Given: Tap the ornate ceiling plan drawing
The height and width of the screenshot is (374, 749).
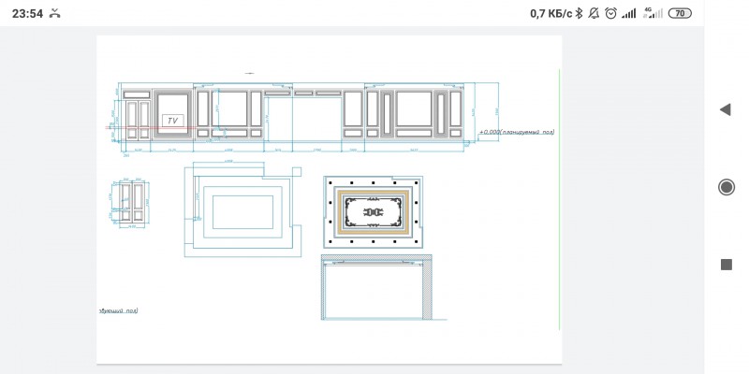Looking at the screenshot, I should coord(373,212).
